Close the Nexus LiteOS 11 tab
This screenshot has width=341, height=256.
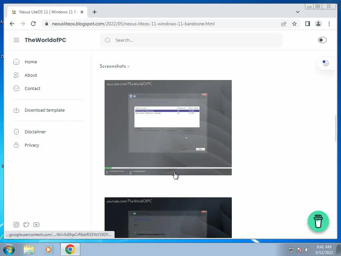pos(82,12)
